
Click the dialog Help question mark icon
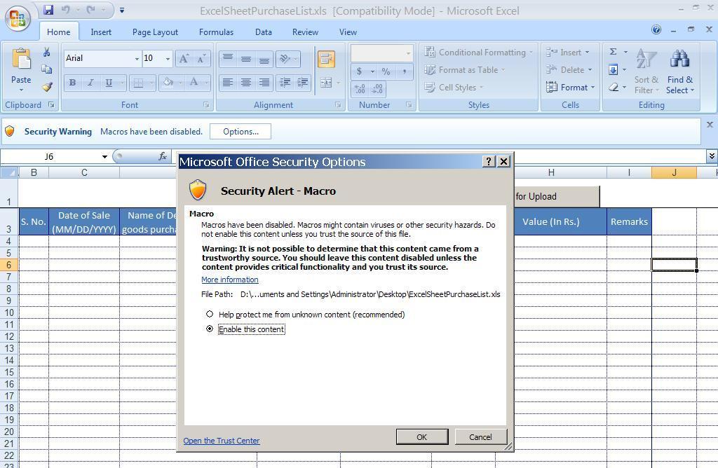489,162
